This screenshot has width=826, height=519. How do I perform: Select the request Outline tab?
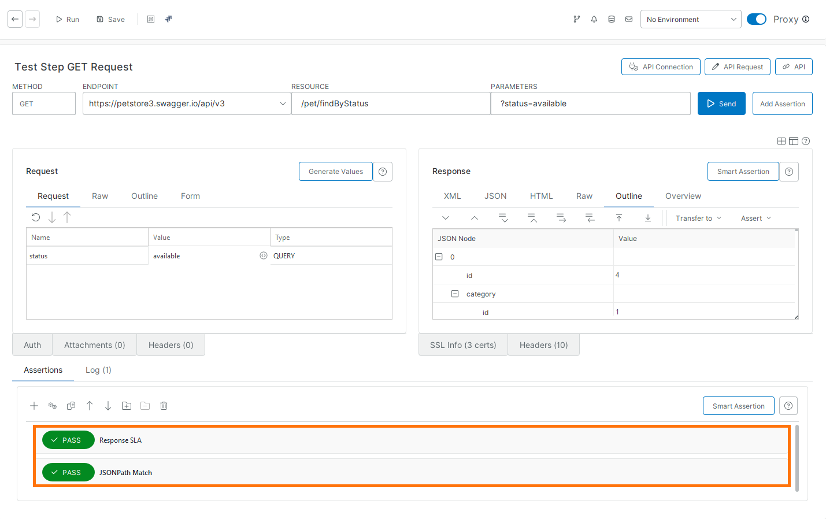tap(145, 196)
